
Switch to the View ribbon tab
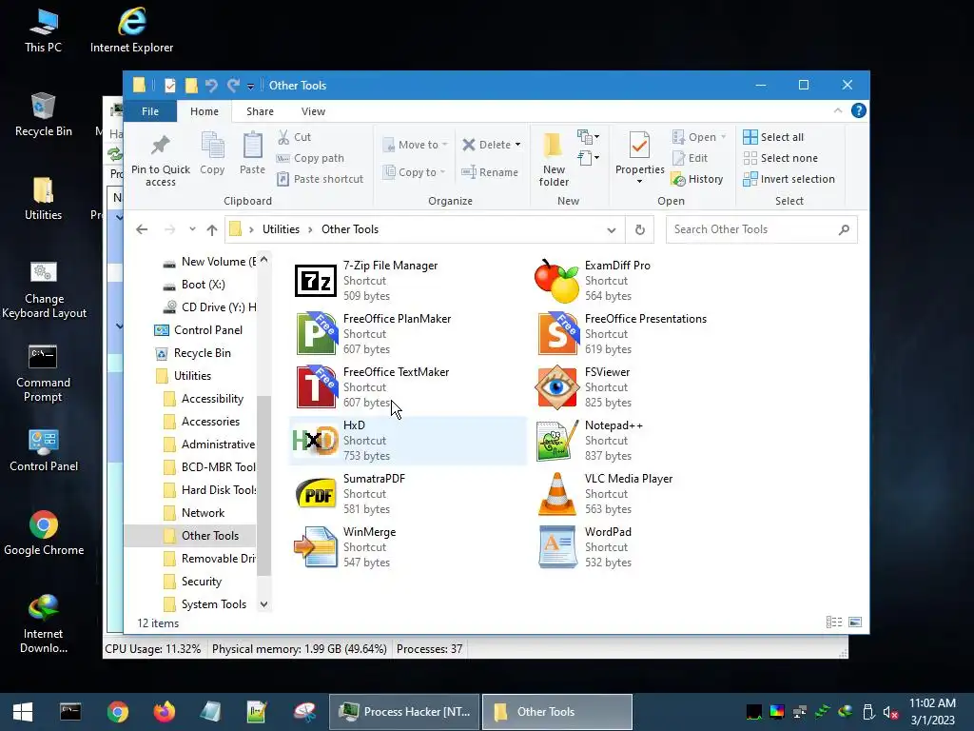pos(313,111)
